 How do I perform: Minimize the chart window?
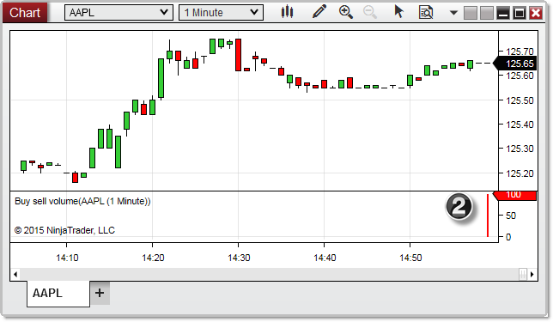pyautogui.click(x=503, y=13)
